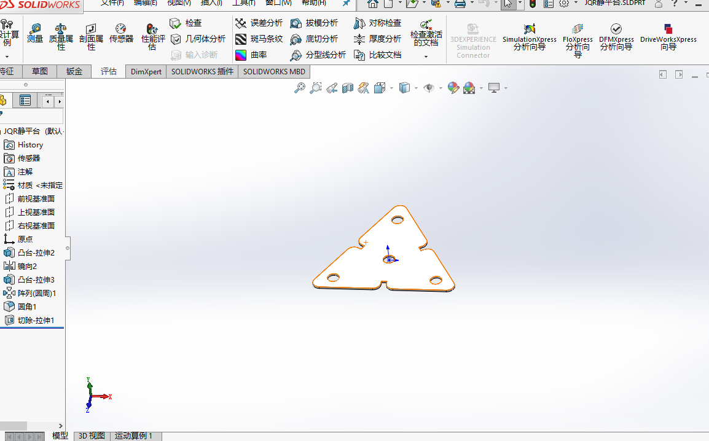Click the 传感器 sensor tool in ribbon

(121, 34)
